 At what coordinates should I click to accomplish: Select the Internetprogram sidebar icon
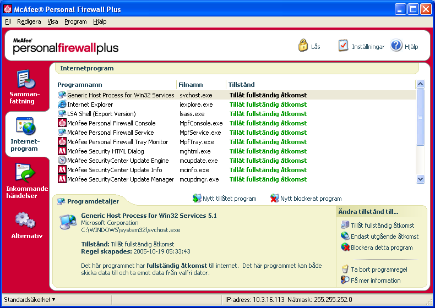26,126
